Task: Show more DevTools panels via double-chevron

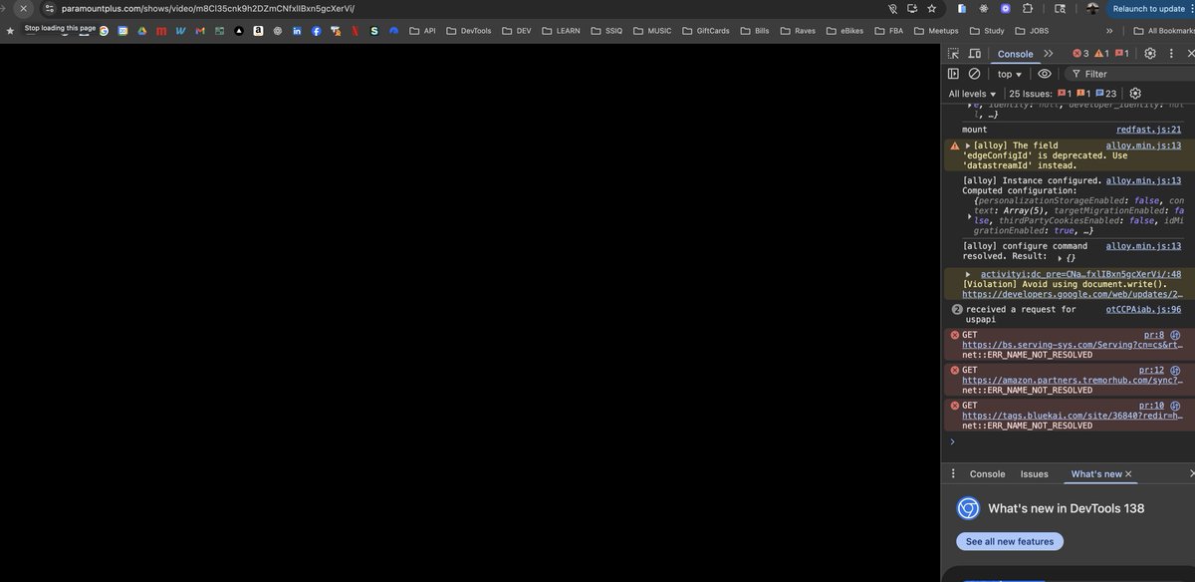Action: tap(1049, 54)
